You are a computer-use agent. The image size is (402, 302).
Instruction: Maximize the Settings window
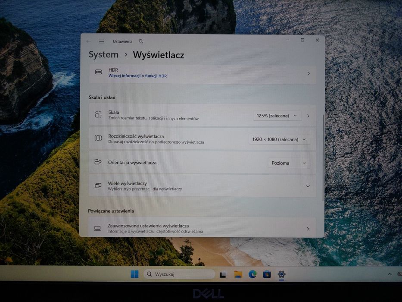[x=302, y=40]
